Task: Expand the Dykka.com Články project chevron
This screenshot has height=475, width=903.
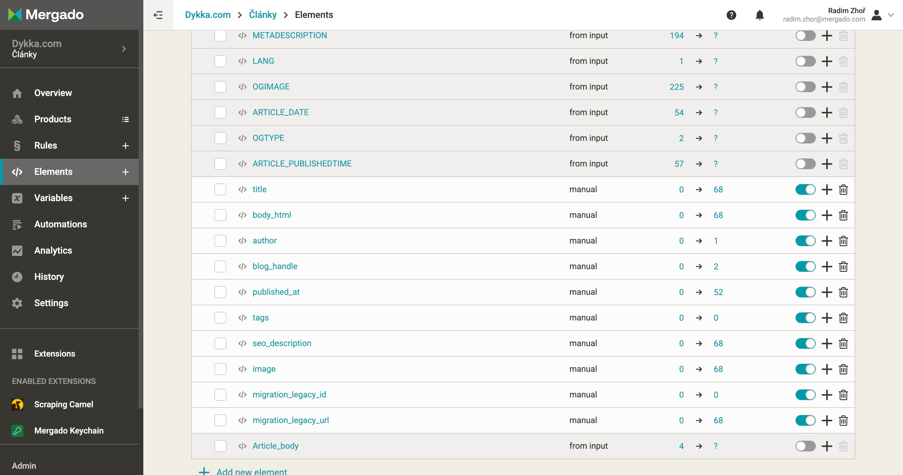Action: pos(123,49)
